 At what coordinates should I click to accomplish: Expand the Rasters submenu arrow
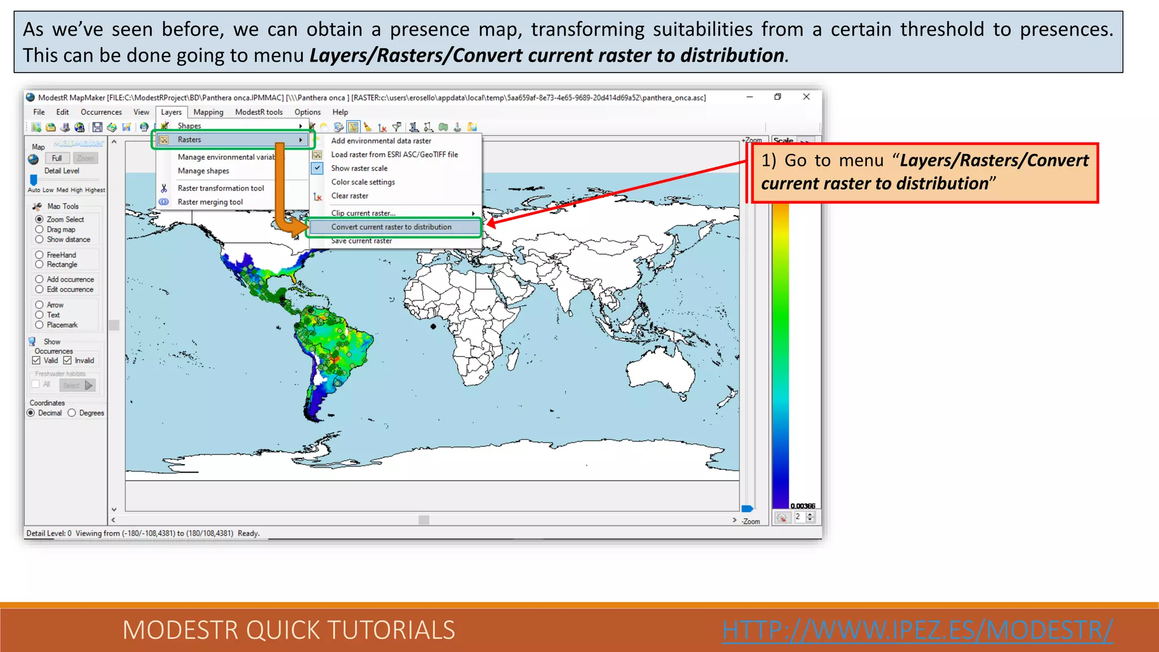tap(301, 140)
